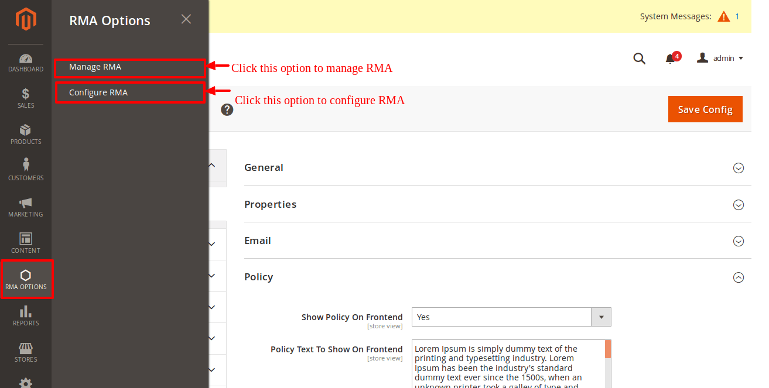
Task: Open the Sales sidebar menu
Action: [26, 98]
